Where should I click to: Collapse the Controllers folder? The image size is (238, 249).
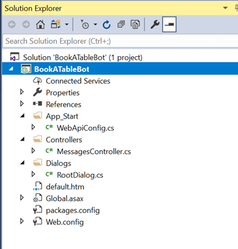22,139
